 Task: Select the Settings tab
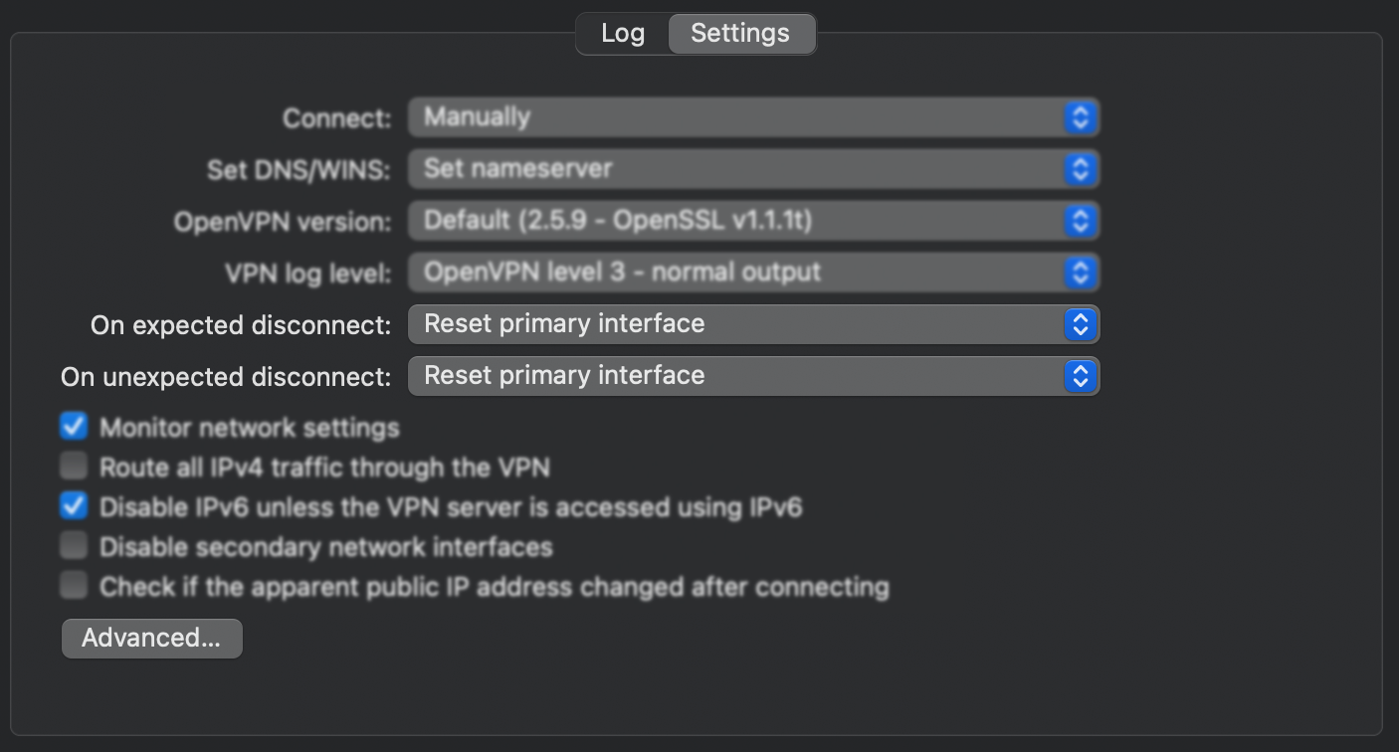tap(740, 34)
